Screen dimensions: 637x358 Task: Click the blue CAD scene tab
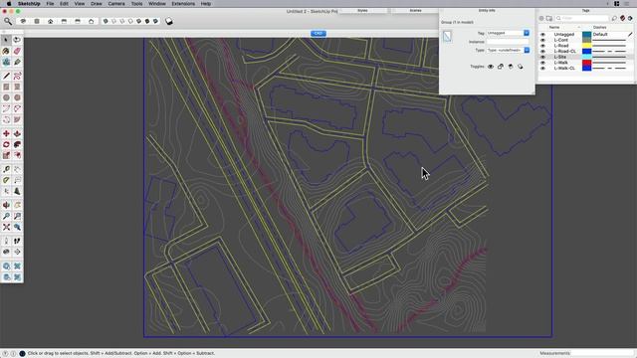[x=318, y=33]
